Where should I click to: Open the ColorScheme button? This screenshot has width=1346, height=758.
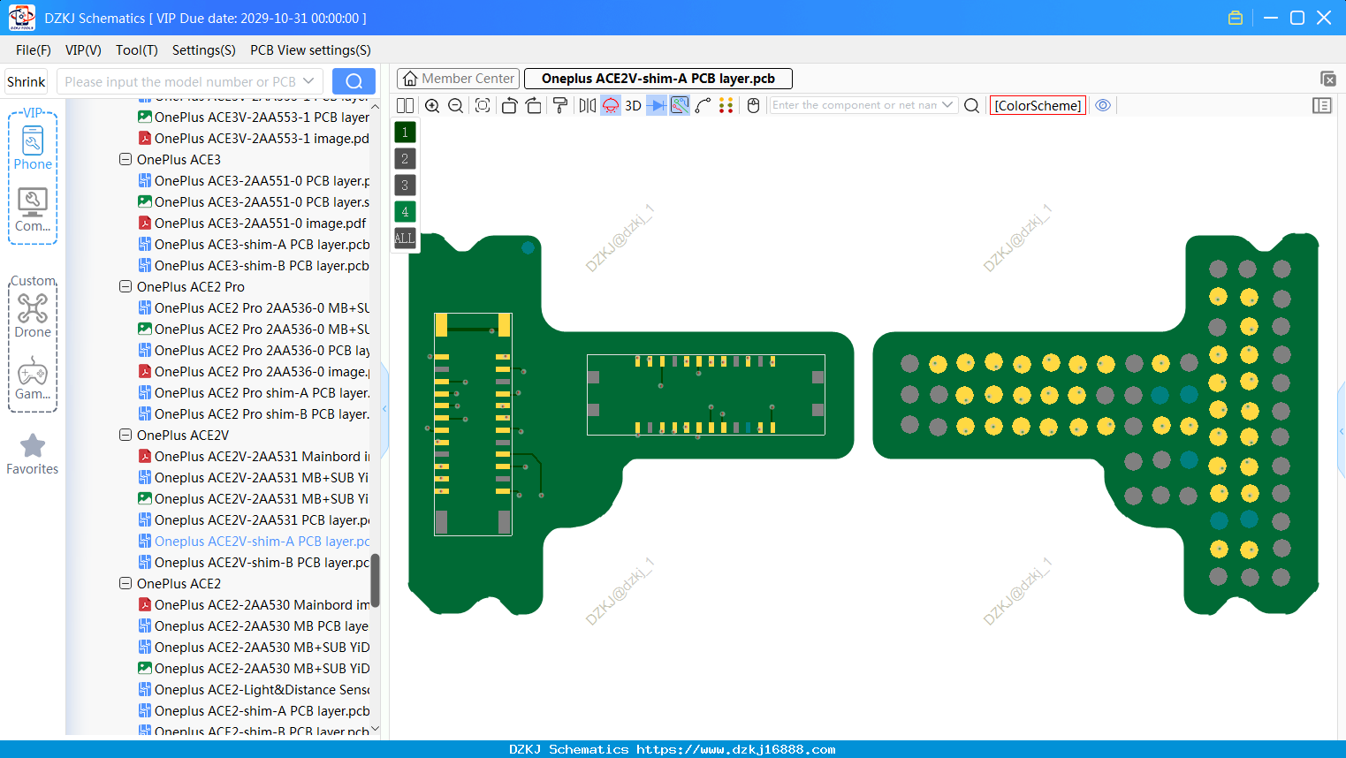click(1038, 105)
